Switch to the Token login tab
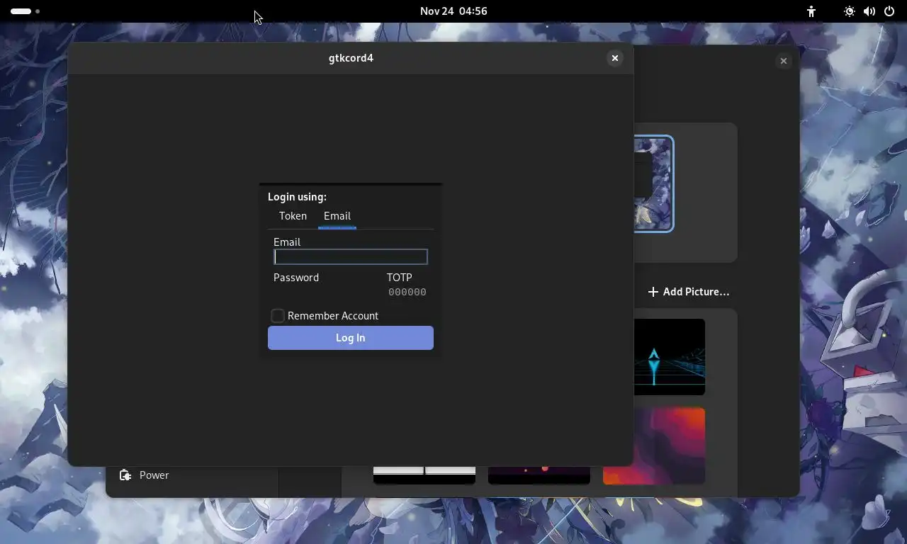Image resolution: width=907 pixels, height=544 pixels. point(293,216)
